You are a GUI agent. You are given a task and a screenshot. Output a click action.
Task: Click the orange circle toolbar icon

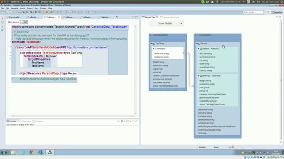(47, 12)
